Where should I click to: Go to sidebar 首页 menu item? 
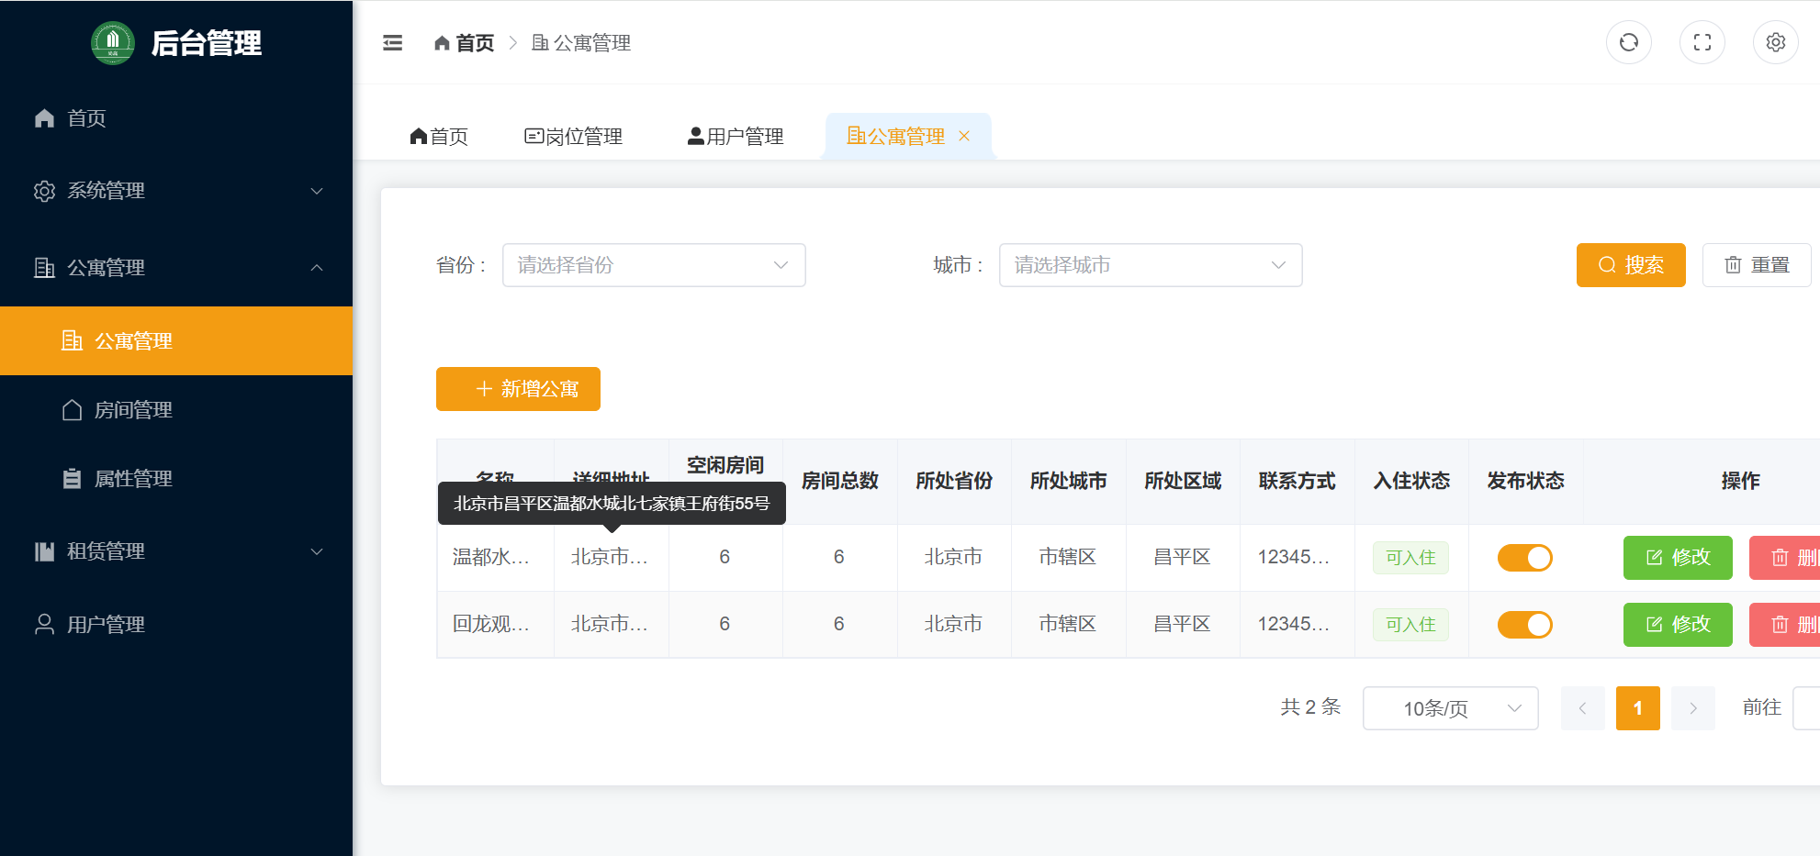176,118
